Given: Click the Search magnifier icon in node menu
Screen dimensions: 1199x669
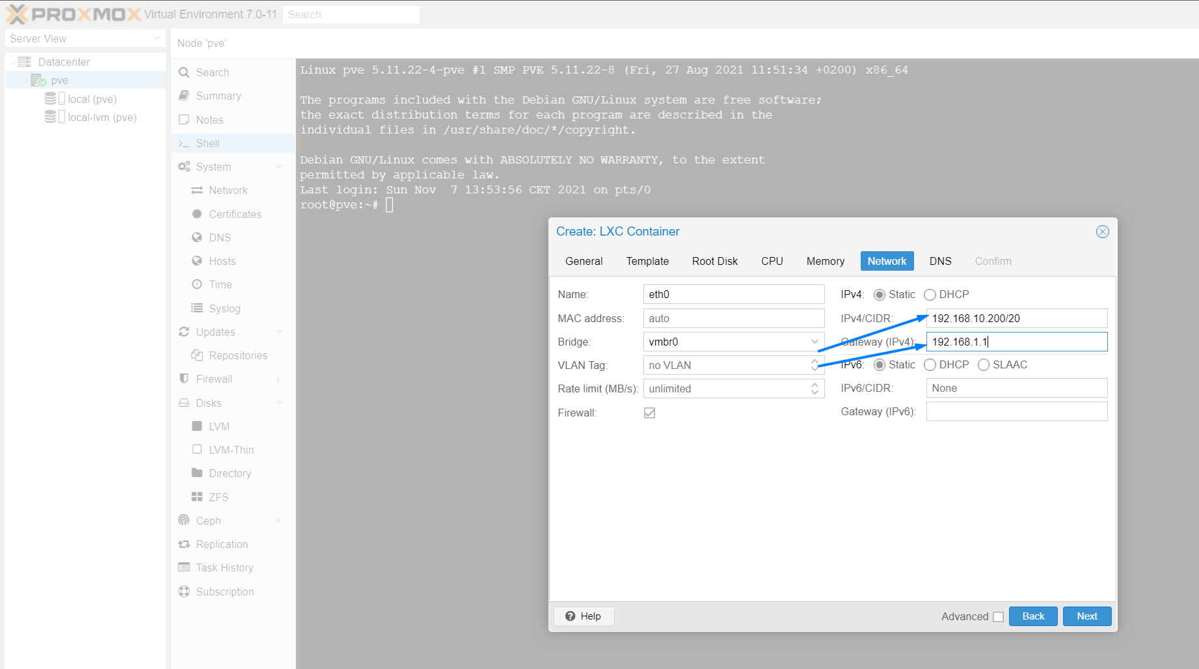Looking at the screenshot, I should [184, 72].
